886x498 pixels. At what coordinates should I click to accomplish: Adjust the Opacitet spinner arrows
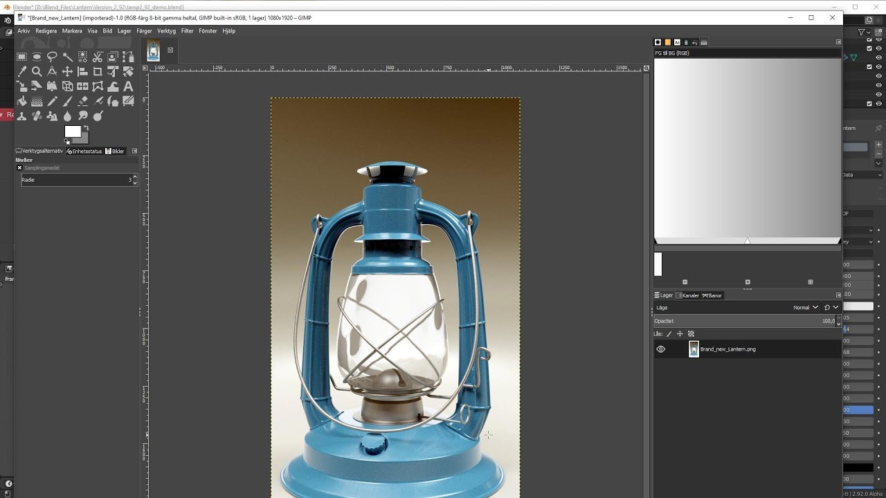tap(838, 321)
